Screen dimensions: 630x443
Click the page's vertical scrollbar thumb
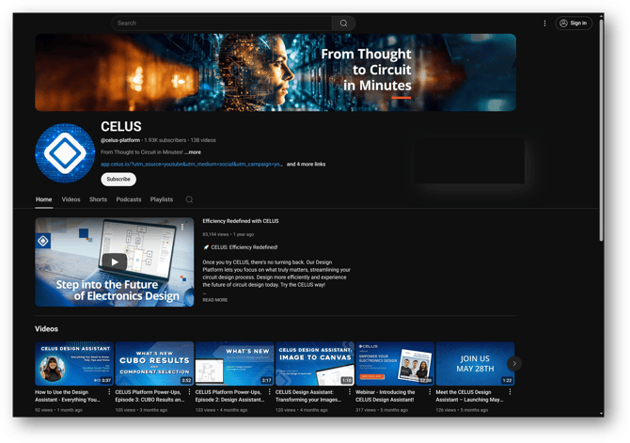tap(601, 130)
